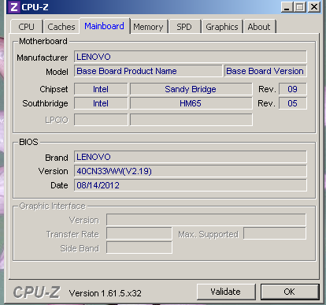Click the Chipset vendor Intel field
The height and width of the screenshot is (305, 326).
tap(101, 89)
